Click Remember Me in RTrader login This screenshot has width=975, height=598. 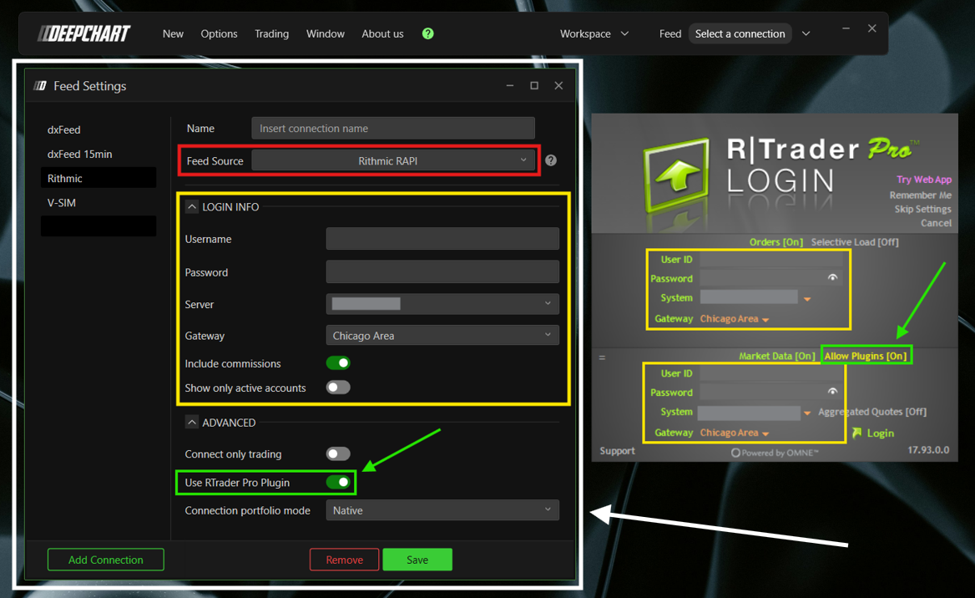(920, 195)
